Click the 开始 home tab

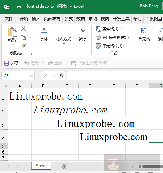click(x=24, y=19)
